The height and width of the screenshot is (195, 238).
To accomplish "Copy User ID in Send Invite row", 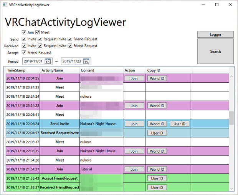I will click(x=179, y=124).
